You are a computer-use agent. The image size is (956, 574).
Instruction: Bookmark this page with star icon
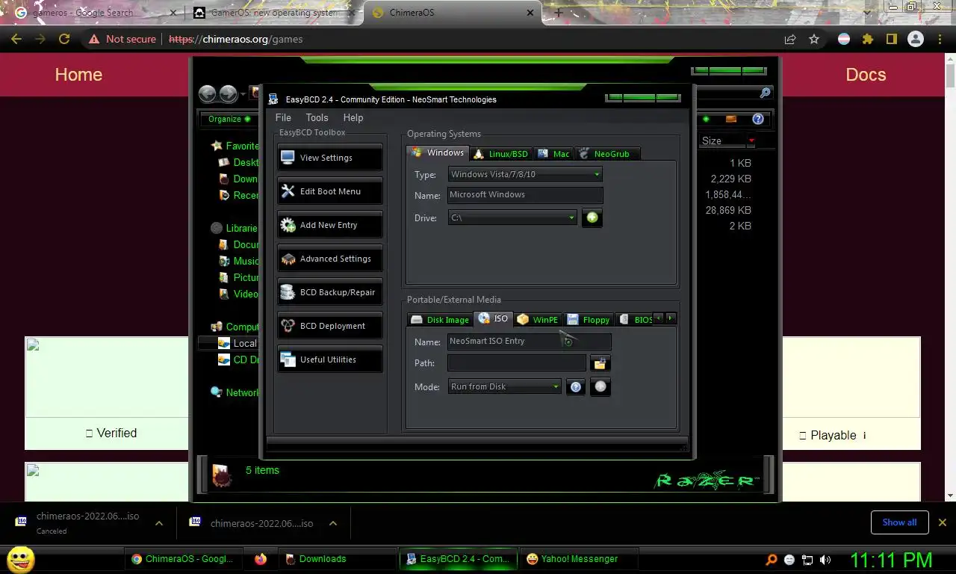814,39
